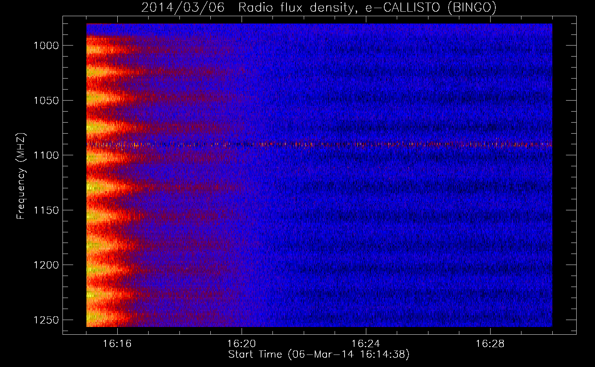The image size is (595, 367).
Task: Click the 16:24 time tick label
Action: tap(366, 344)
